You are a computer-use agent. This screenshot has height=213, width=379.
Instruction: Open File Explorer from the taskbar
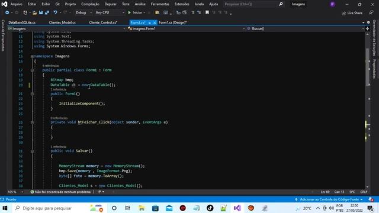click(x=142, y=208)
